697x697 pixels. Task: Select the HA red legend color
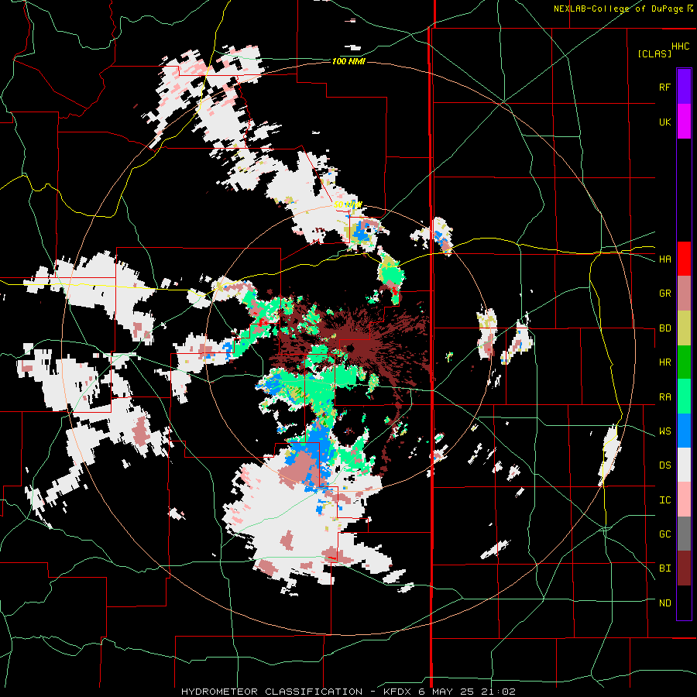click(x=684, y=259)
